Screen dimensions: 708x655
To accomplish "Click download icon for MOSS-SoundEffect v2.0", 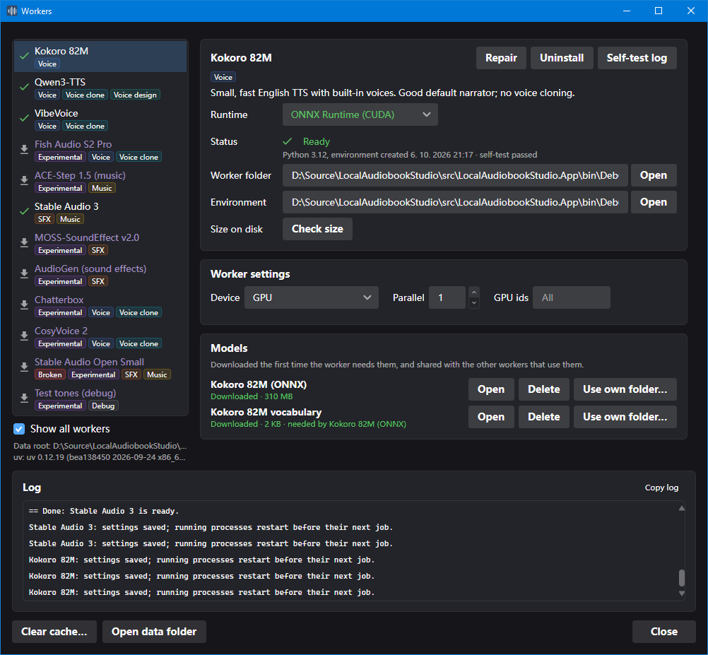I will (x=25, y=243).
